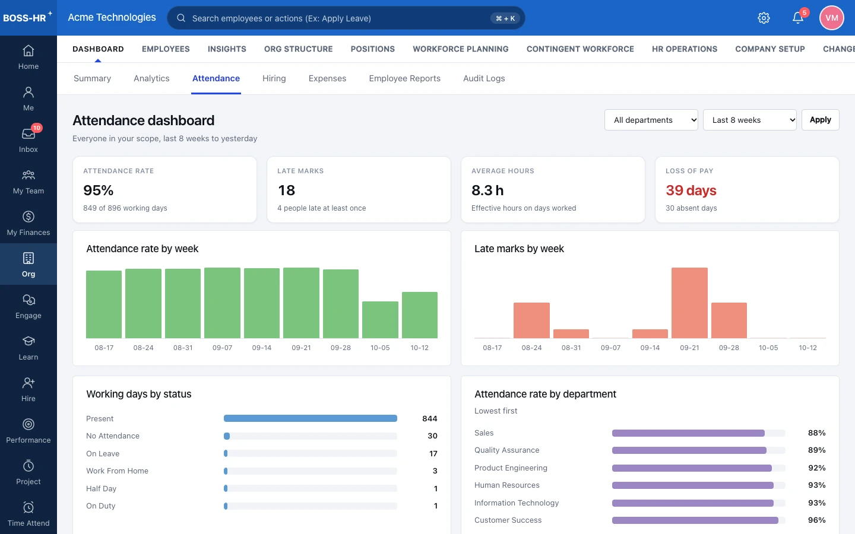Open the INSIGHTS top menu

[227, 49]
